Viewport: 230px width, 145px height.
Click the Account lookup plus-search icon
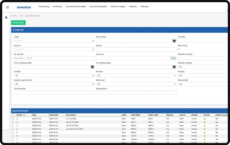pos(173,58)
